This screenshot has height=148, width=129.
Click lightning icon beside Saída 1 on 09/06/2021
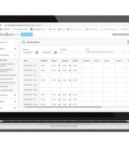[x=59, y=104]
